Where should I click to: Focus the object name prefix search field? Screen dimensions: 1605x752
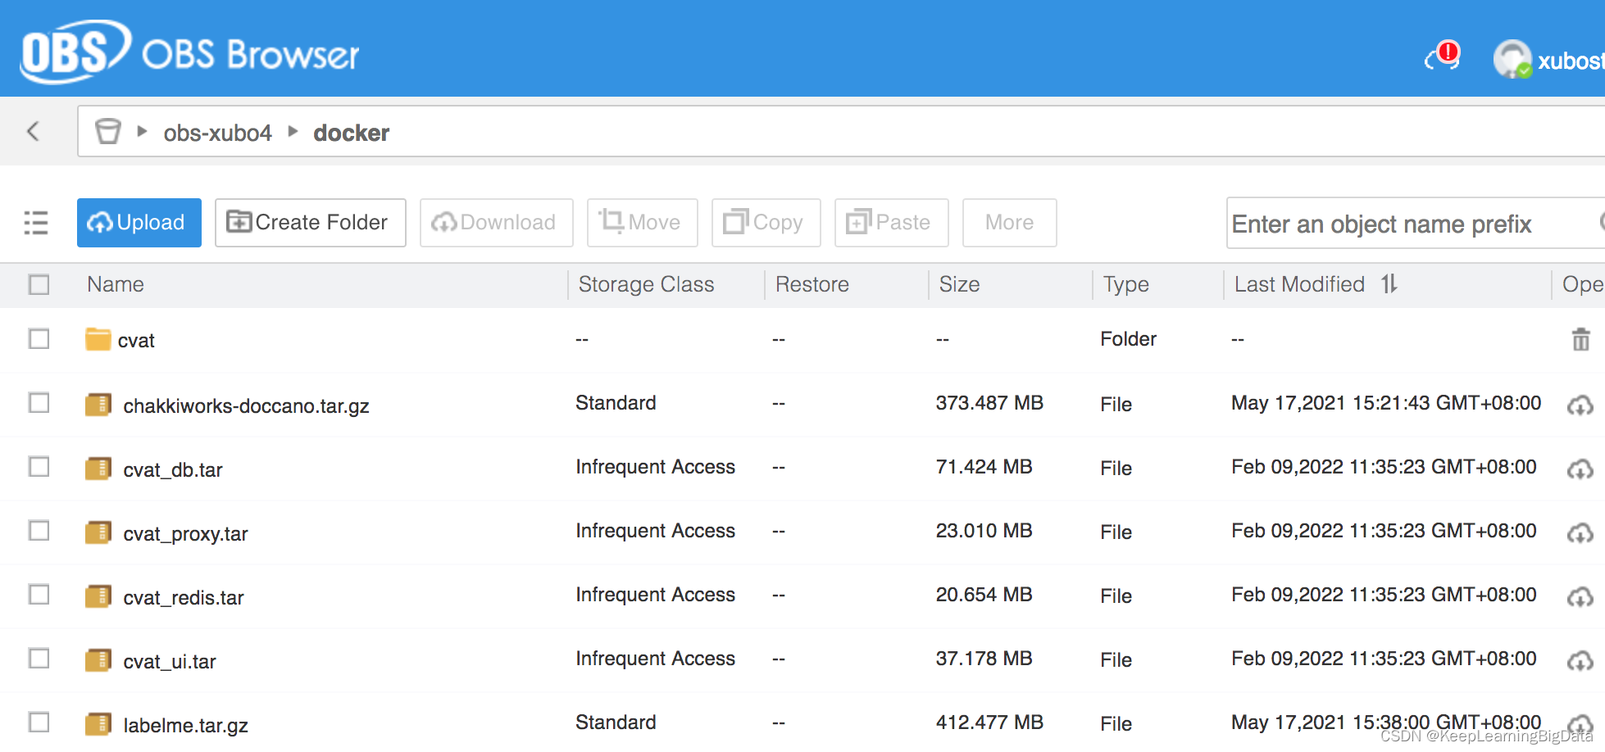pyautogui.click(x=1416, y=223)
